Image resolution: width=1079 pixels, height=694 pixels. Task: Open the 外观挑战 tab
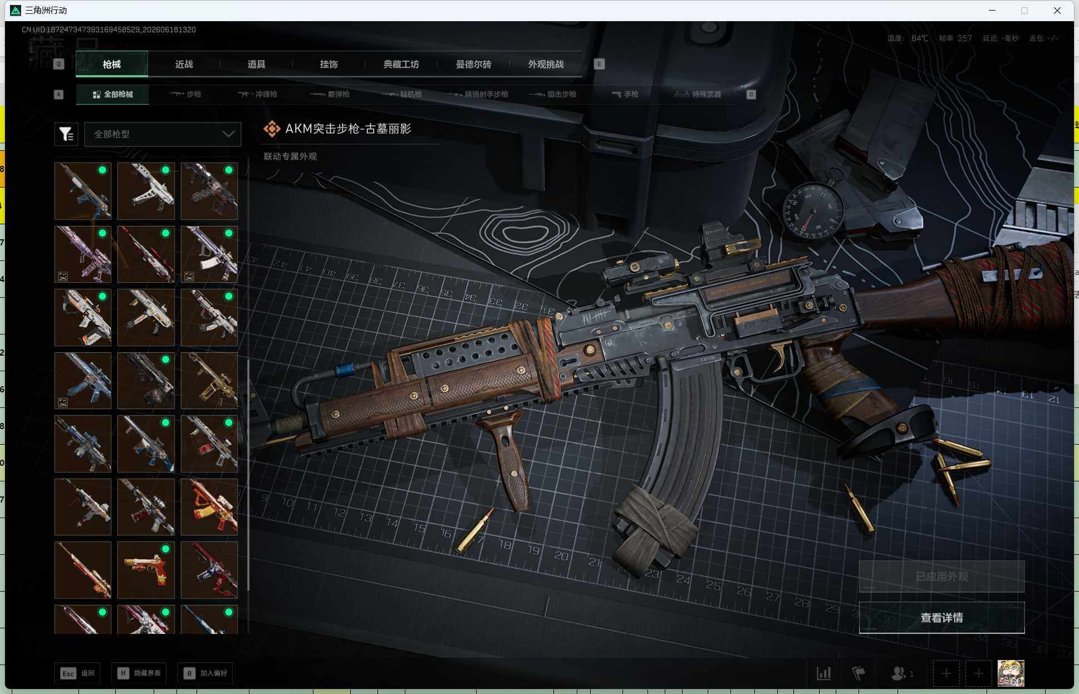(x=546, y=64)
